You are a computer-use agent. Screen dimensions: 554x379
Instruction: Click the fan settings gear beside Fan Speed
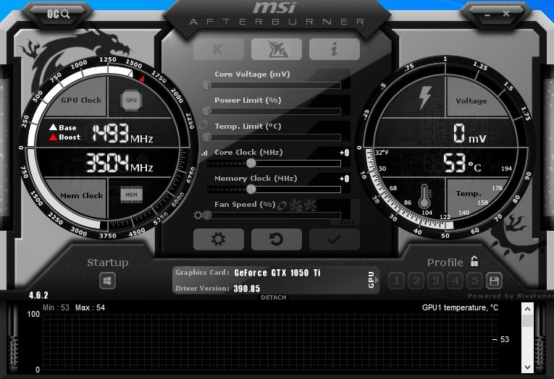198,215
